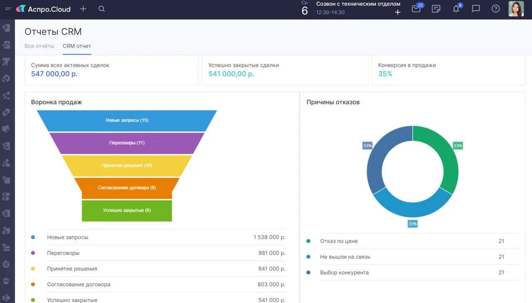This screenshot has height=303, width=532.
Task: Click the 981 000 р. amount
Action: (x=272, y=253)
